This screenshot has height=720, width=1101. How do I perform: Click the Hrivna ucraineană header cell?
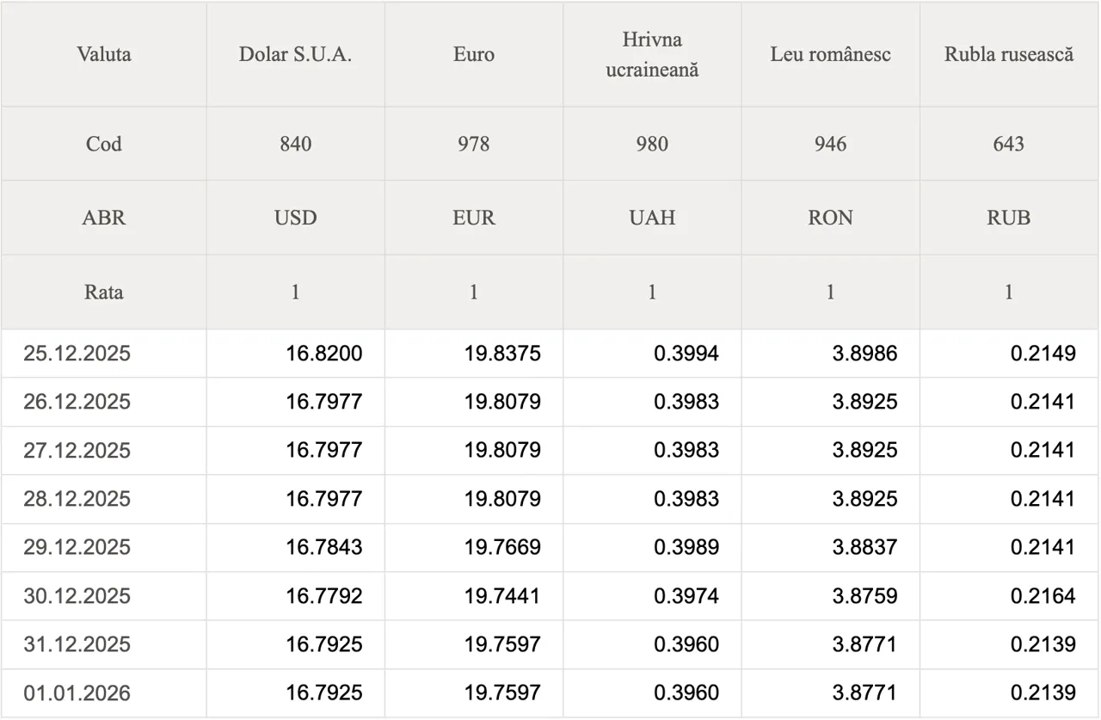click(652, 54)
